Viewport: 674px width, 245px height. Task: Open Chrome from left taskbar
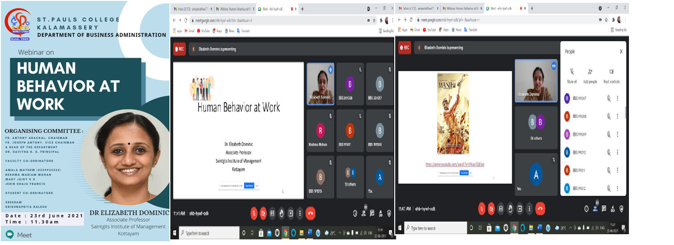click(x=284, y=233)
